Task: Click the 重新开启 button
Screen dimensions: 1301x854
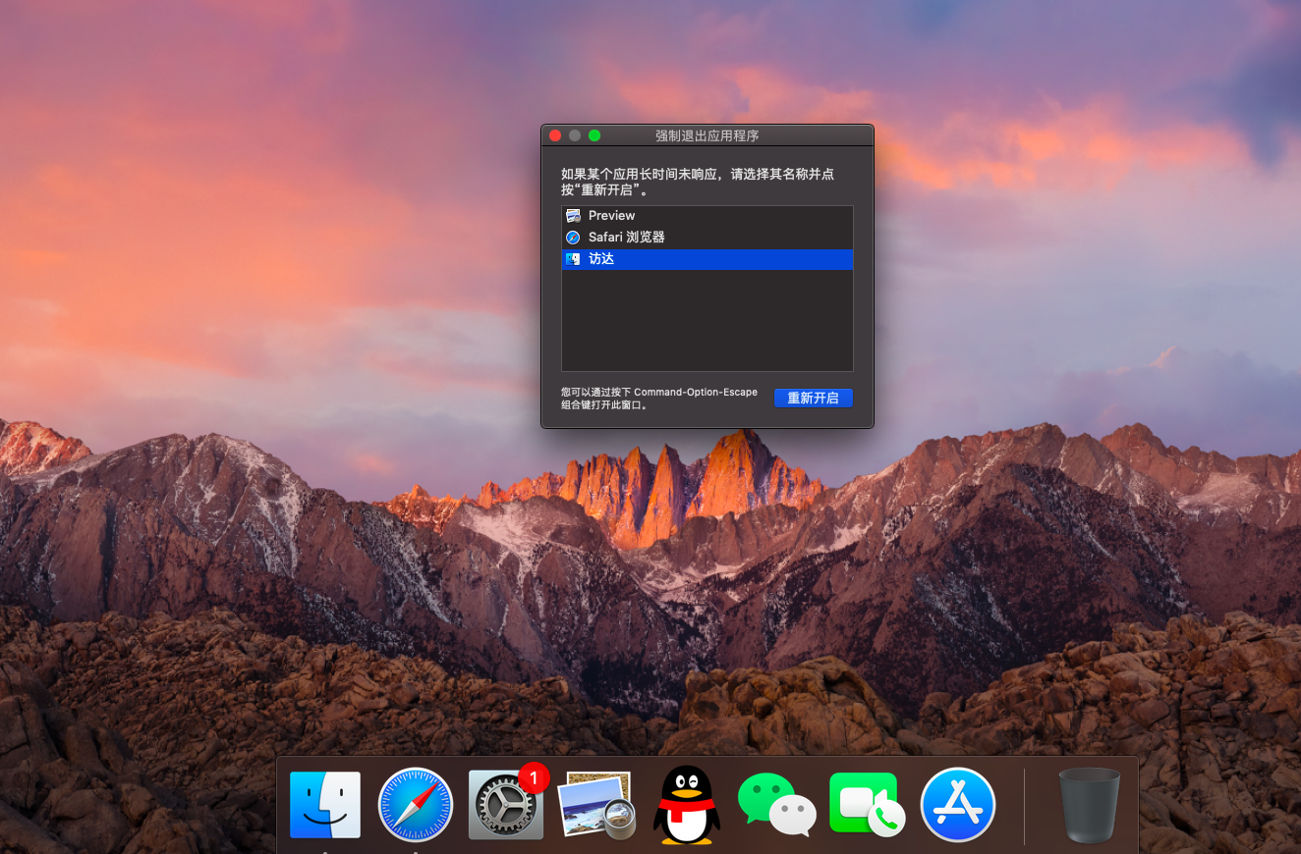Action: tap(813, 398)
